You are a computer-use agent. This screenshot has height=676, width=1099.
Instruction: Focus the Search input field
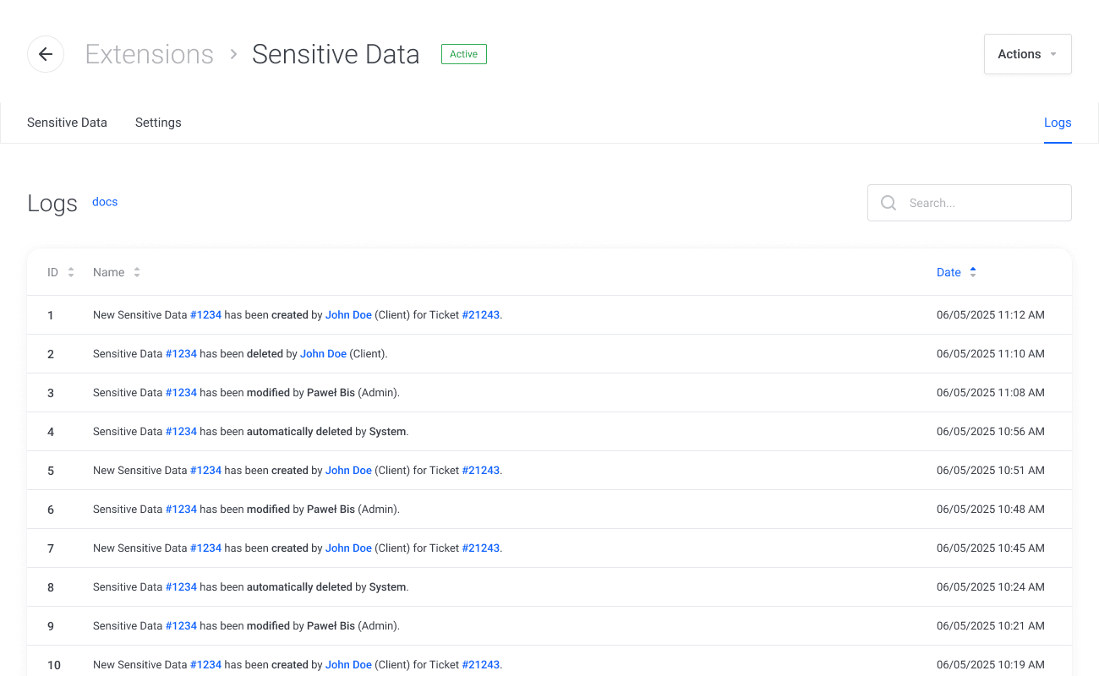click(970, 203)
